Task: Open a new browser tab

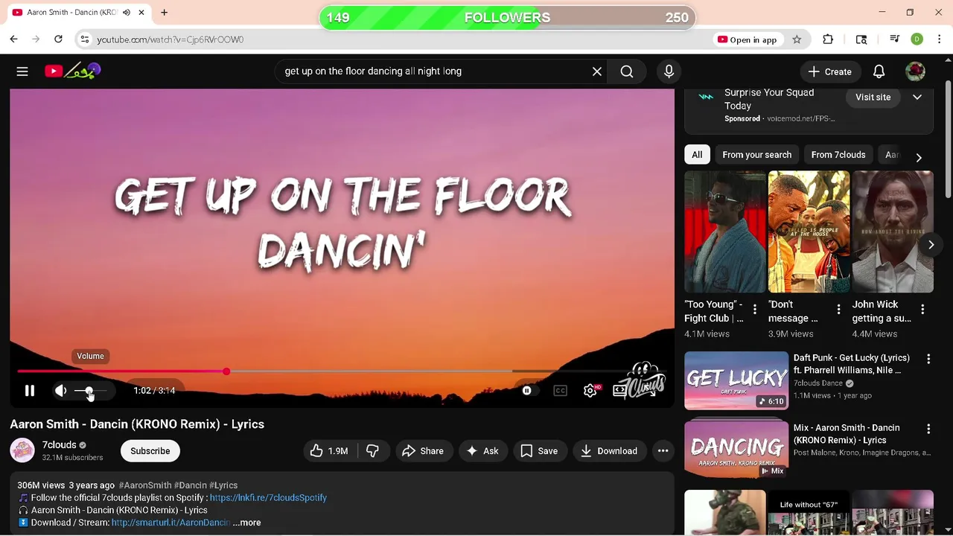Action: [164, 13]
